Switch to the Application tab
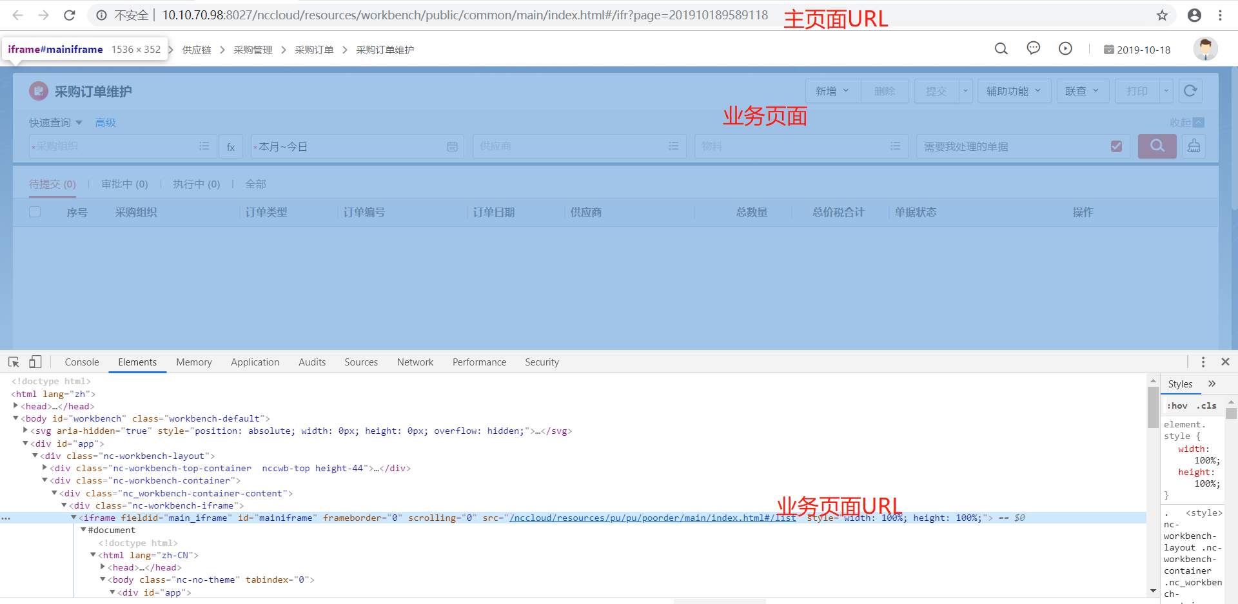 point(255,362)
